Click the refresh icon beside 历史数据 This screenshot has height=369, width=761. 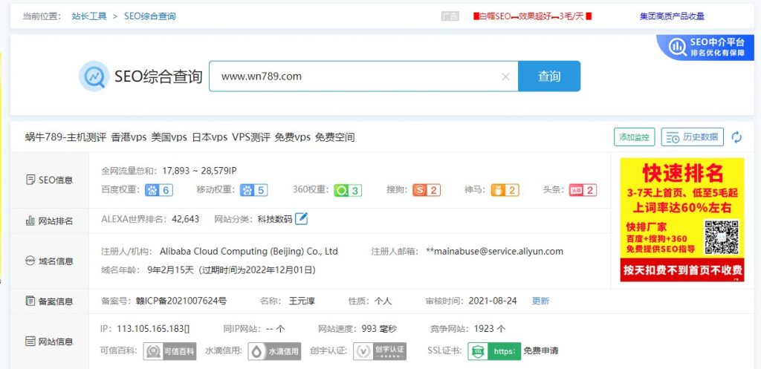[x=736, y=137]
